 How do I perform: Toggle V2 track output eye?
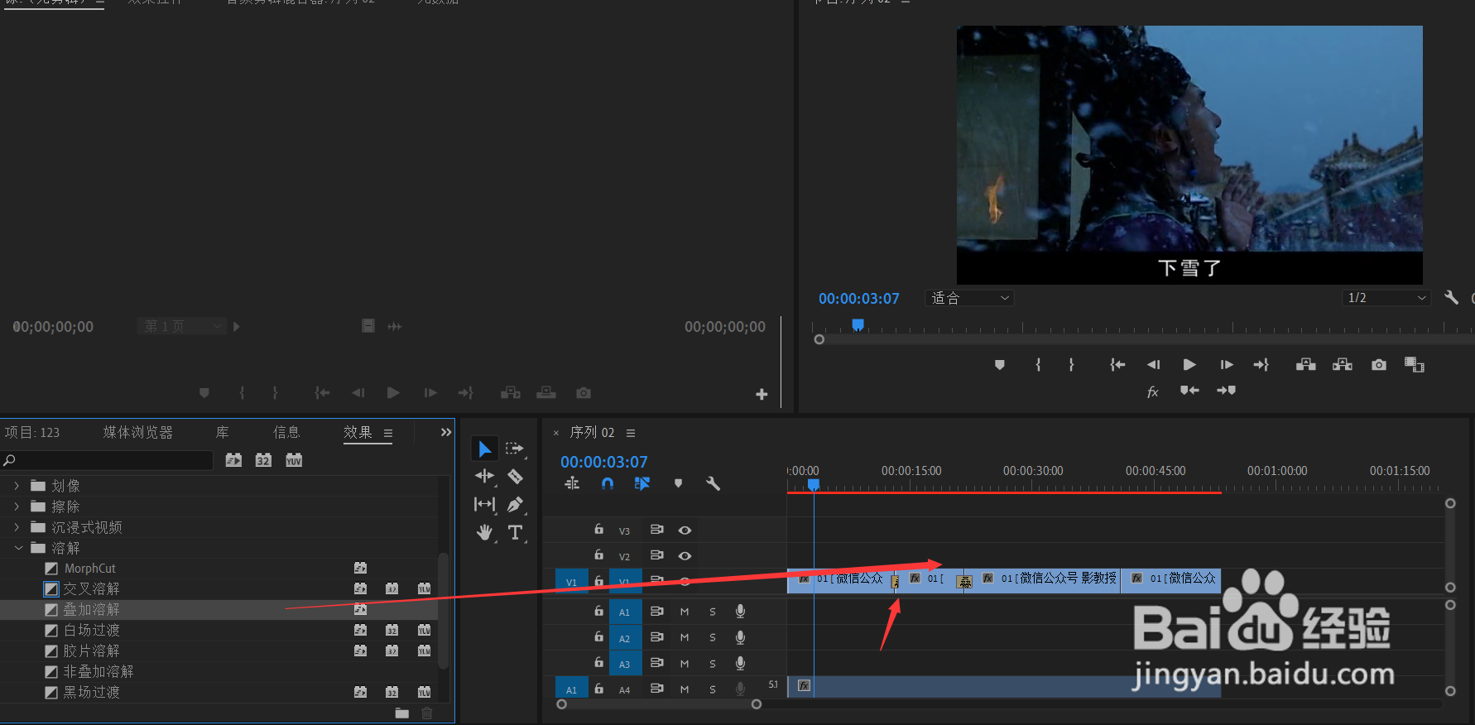tap(685, 556)
